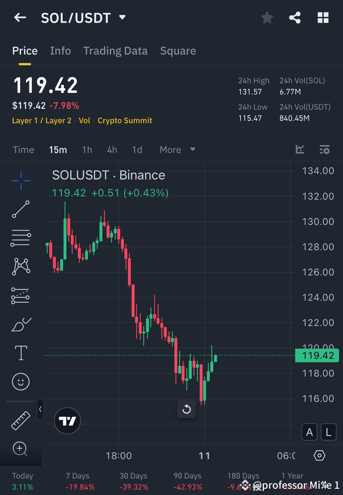Toggle log scale with the L button
This screenshot has width=343, height=495.
click(328, 432)
